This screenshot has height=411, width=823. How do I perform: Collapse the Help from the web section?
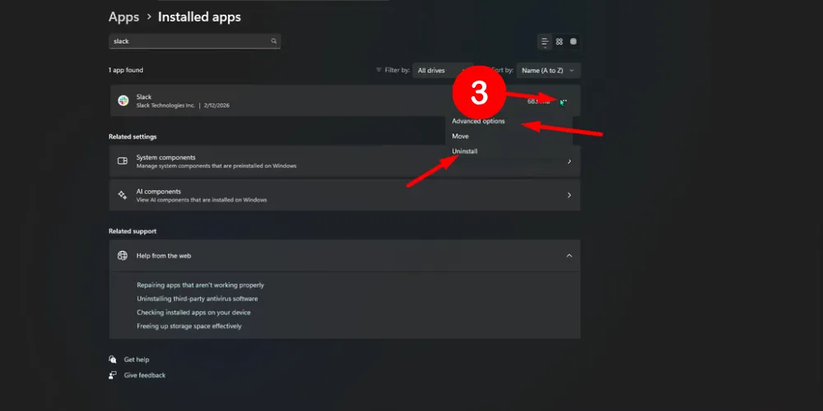569,256
